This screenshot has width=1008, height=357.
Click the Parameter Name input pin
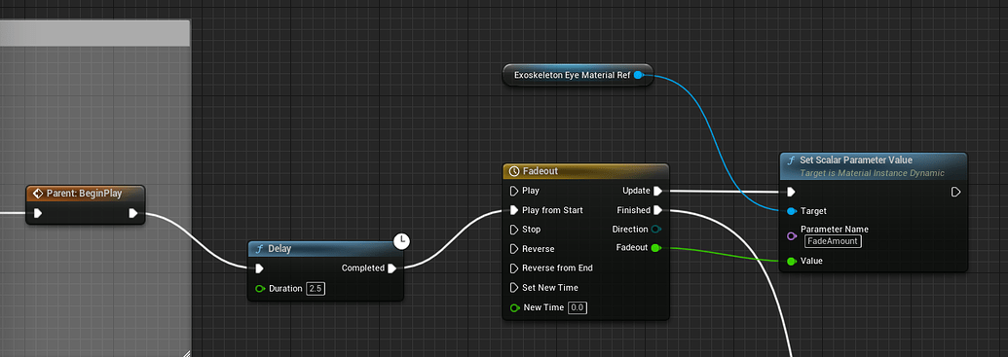[792, 235]
